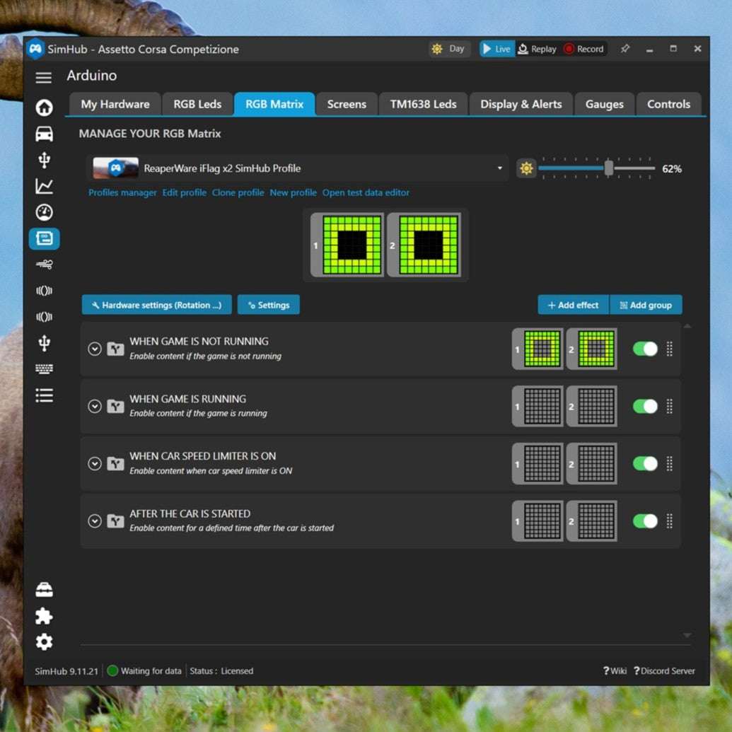This screenshot has height=732, width=732.
Task: Open the plugins puzzle-piece icon
Action: [x=45, y=616]
